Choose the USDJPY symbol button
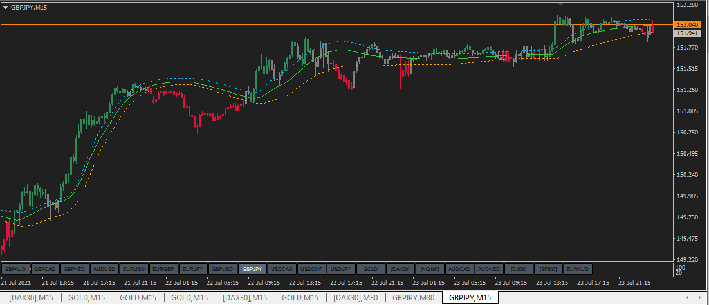This screenshot has height=305, width=709. click(341, 269)
